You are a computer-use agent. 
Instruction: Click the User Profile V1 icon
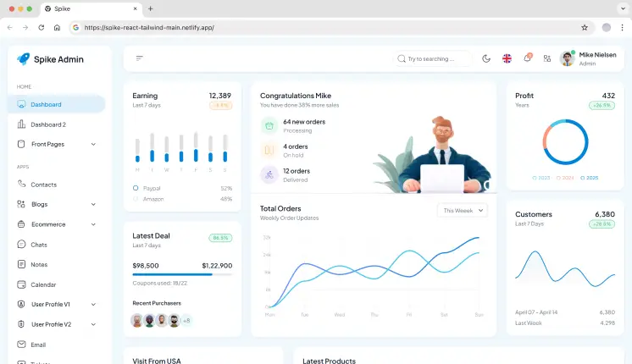(21, 304)
